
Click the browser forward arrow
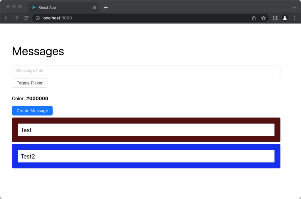coord(16,18)
